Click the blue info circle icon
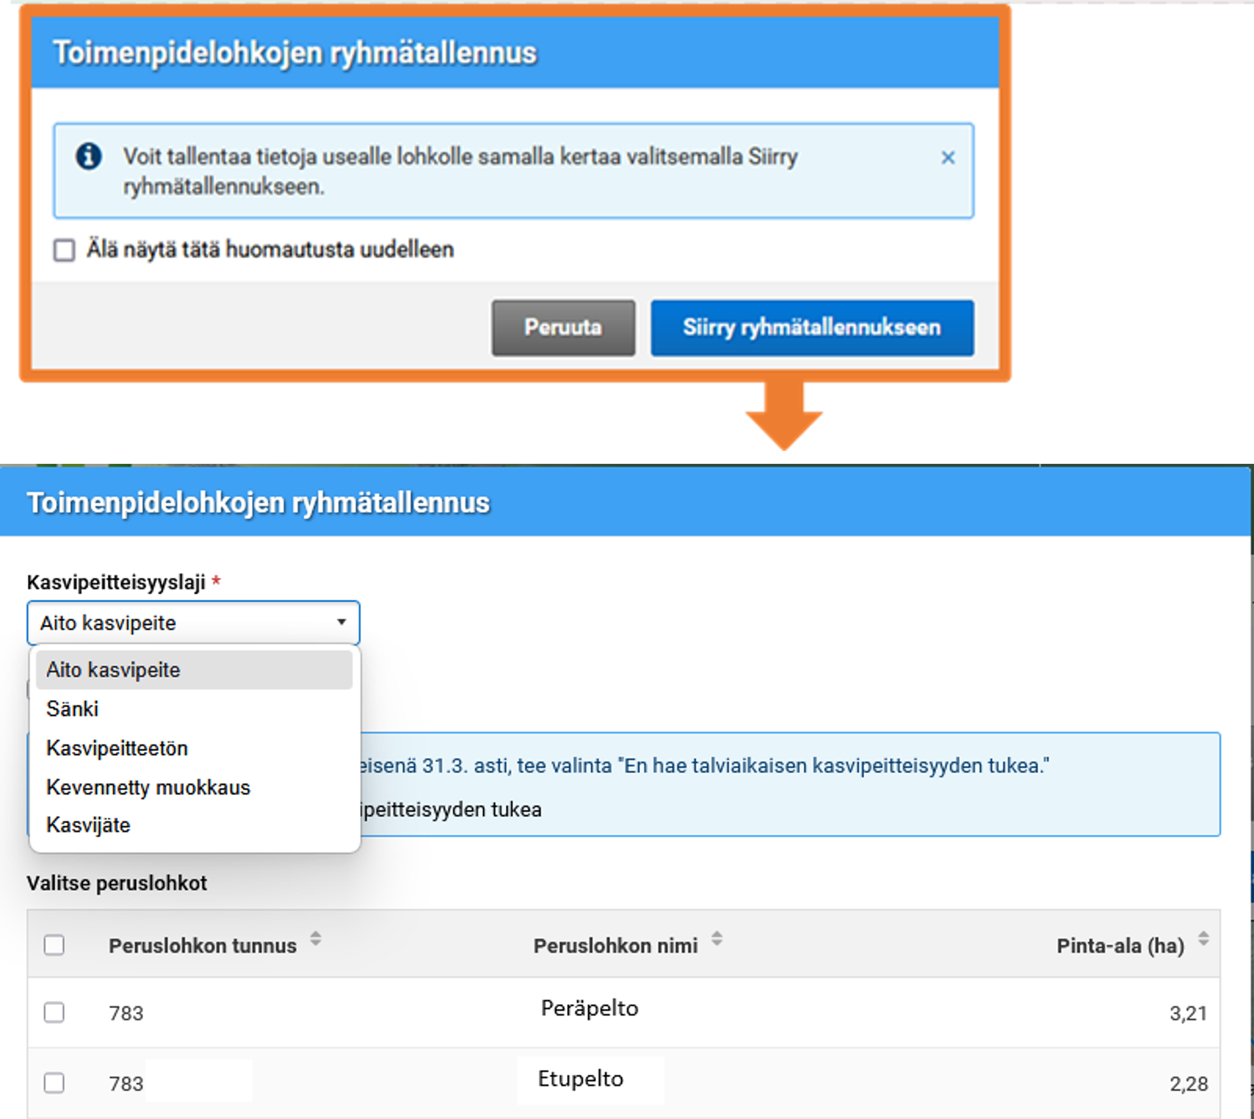1254x1119 pixels. pyautogui.click(x=89, y=156)
